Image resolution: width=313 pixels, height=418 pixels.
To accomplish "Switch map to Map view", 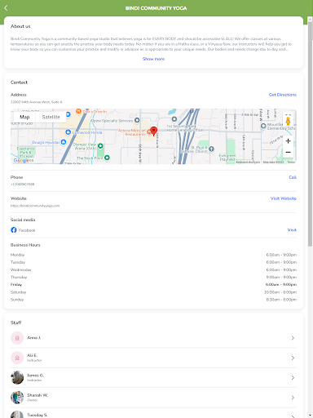I will (24, 117).
